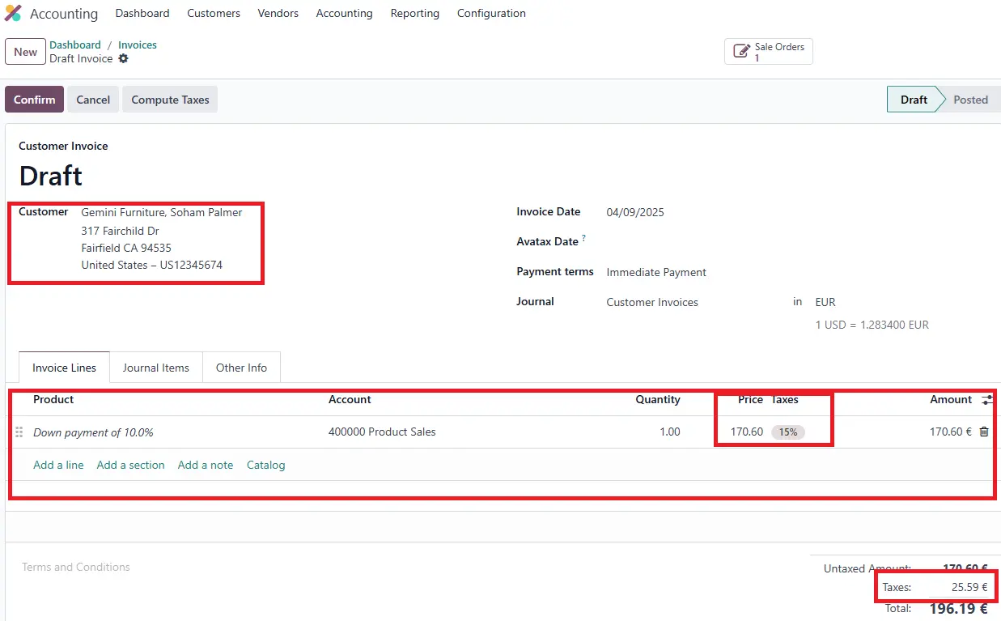1001x621 pixels.
Task: Open the Reporting menu
Action: coord(415,13)
